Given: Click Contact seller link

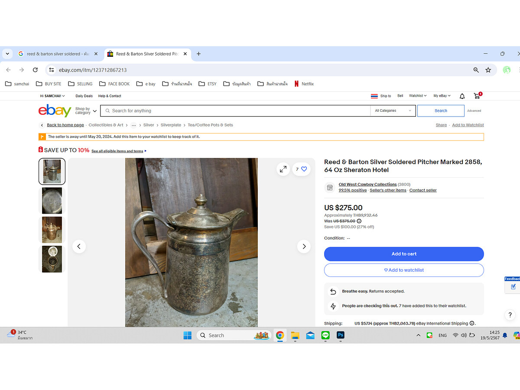Looking at the screenshot, I should (423, 190).
